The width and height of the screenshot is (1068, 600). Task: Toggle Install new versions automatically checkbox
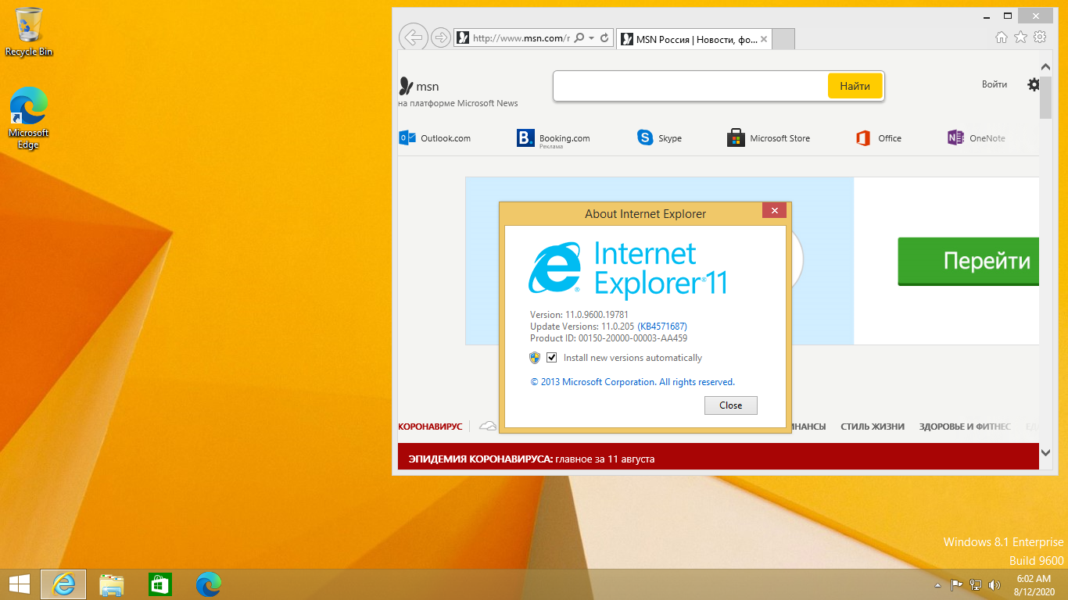click(x=552, y=358)
